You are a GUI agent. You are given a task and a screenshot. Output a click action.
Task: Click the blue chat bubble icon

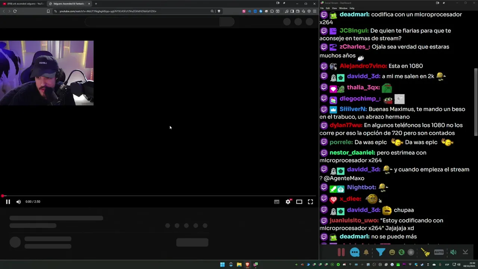[355, 252]
